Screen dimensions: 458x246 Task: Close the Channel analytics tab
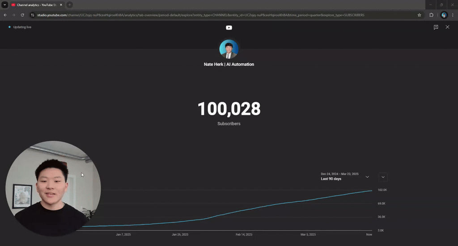61,4
